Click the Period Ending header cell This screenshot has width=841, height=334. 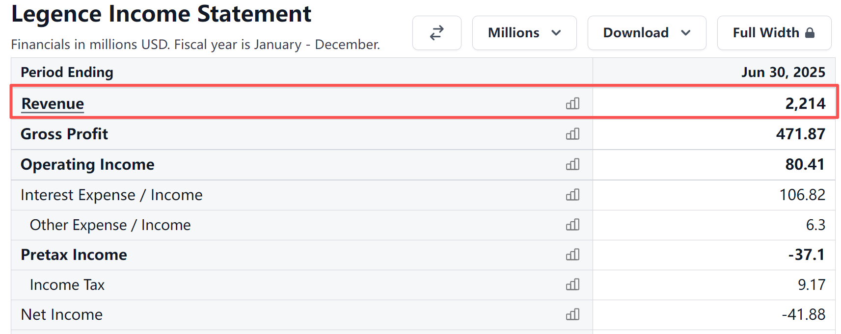[x=302, y=72]
